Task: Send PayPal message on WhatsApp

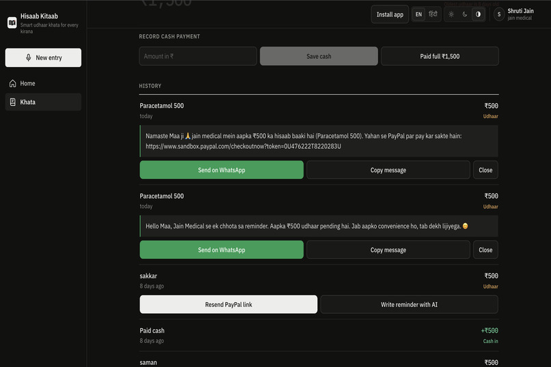Action: click(221, 170)
